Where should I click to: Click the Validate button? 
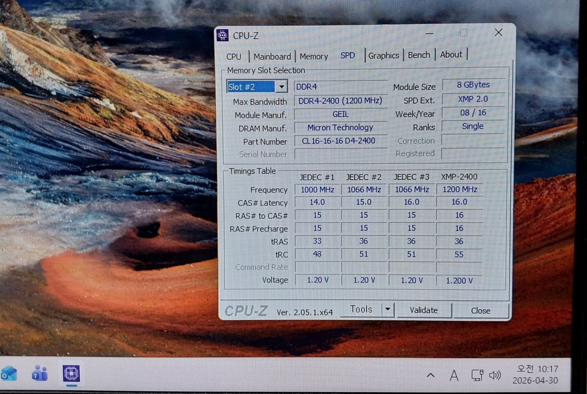424,310
